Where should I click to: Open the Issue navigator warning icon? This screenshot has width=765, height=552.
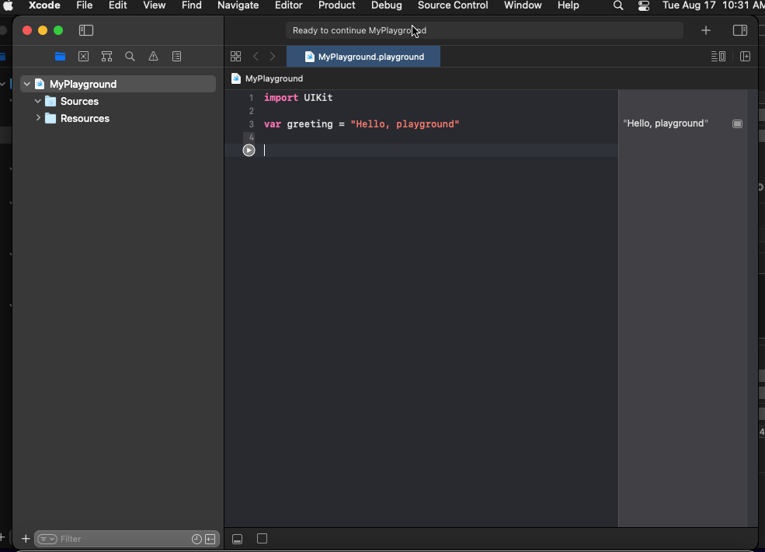click(153, 57)
